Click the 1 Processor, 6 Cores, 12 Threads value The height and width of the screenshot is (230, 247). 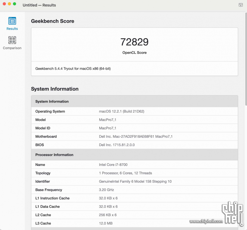click(126, 173)
